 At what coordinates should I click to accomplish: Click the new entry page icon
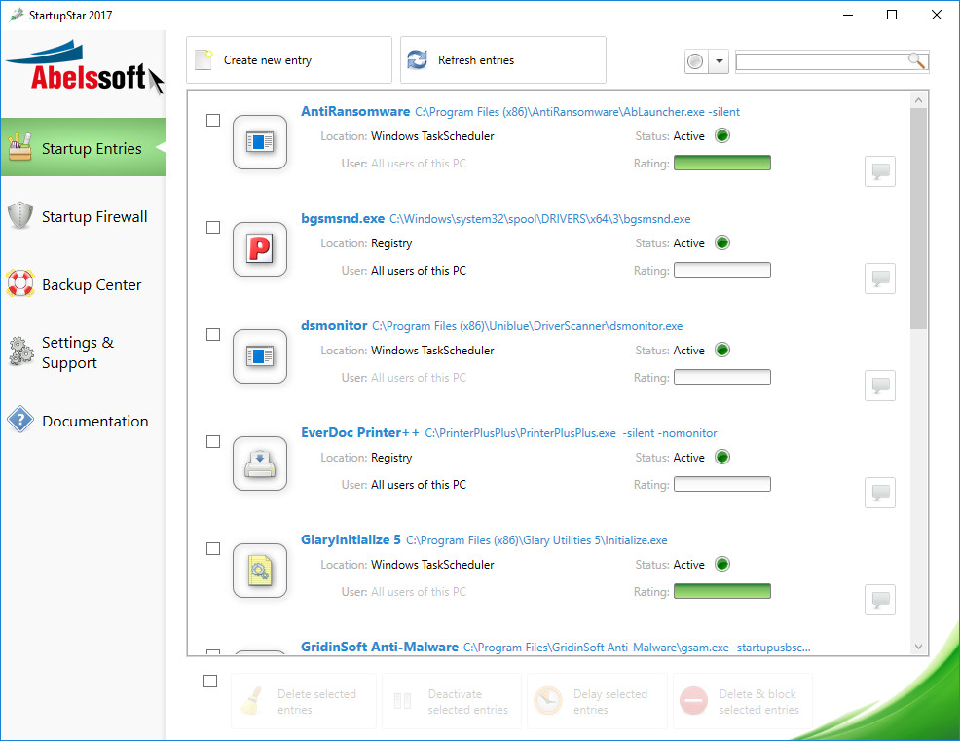[x=203, y=59]
